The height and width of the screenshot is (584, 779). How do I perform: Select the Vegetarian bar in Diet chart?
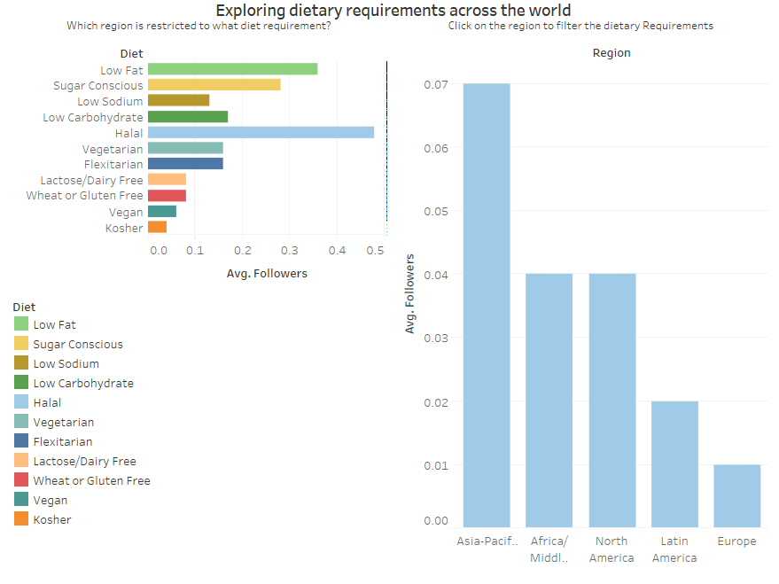[185, 148]
